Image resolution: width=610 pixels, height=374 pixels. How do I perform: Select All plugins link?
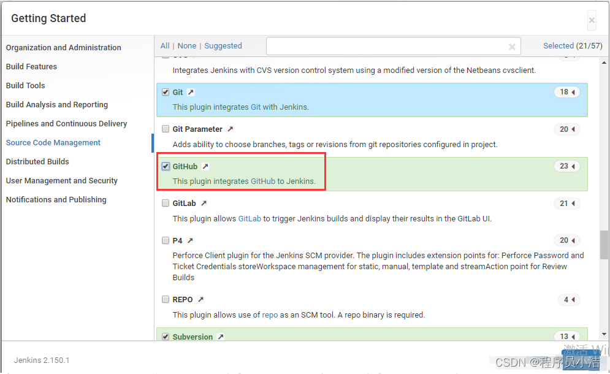(165, 46)
